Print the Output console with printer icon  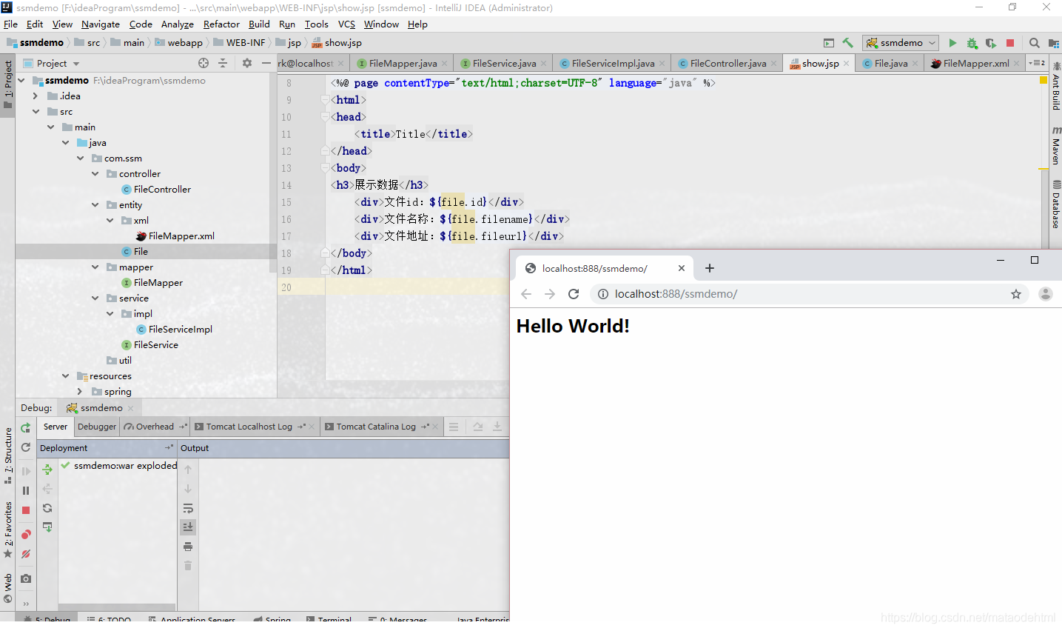[188, 547]
